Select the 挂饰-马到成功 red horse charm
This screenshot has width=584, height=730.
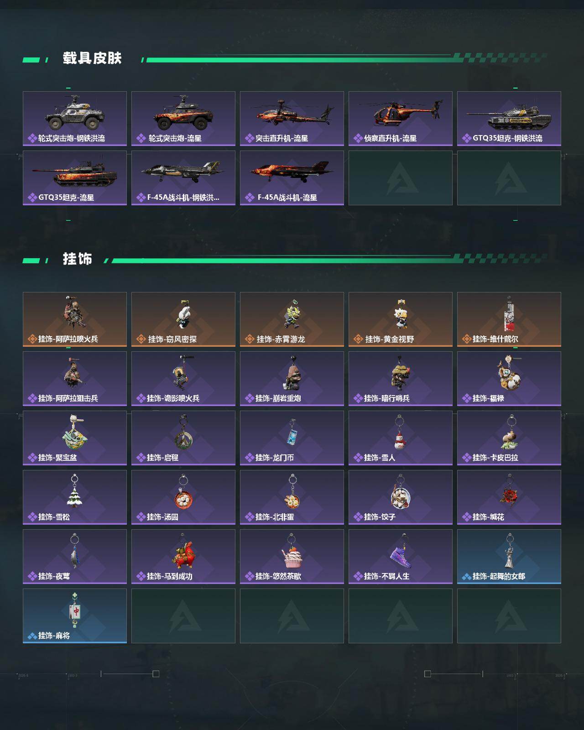[x=183, y=557]
